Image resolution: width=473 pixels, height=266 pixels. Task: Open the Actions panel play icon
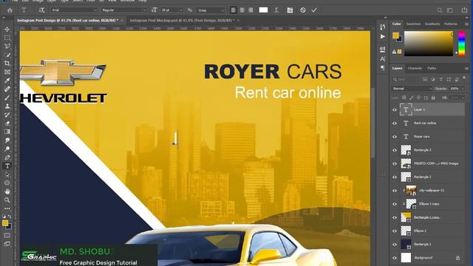[x=383, y=36]
